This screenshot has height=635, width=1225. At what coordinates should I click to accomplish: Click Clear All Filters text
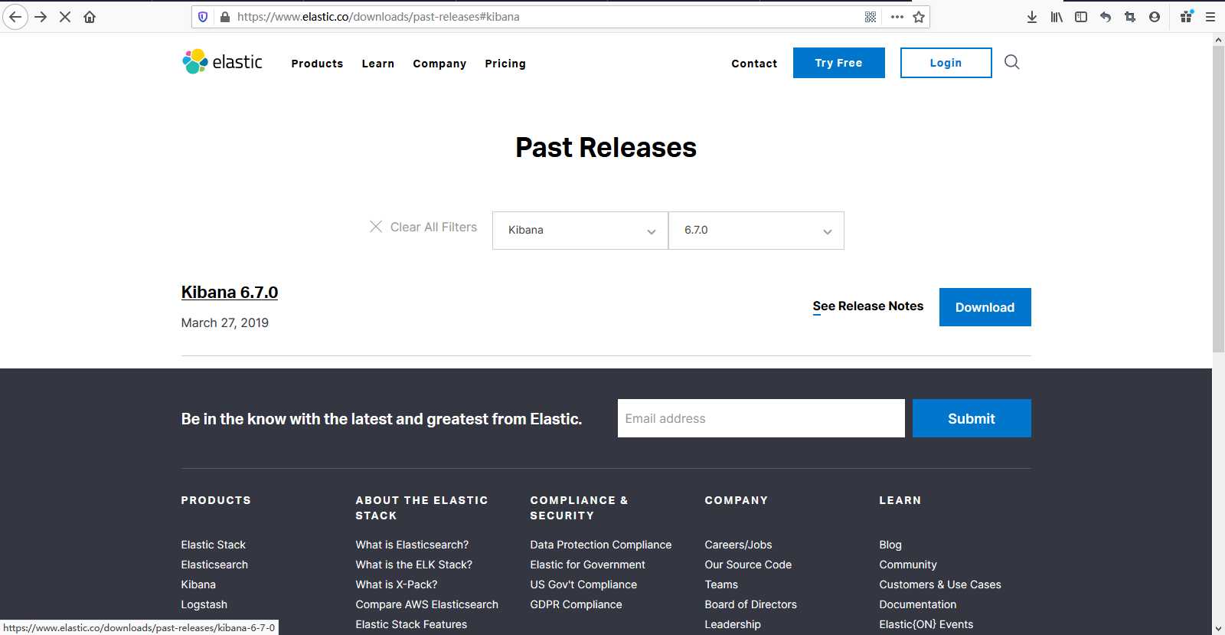click(x=433, y=227)
